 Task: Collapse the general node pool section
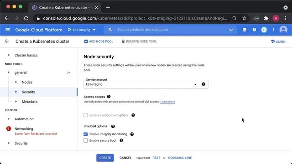(x=68, y=73)
